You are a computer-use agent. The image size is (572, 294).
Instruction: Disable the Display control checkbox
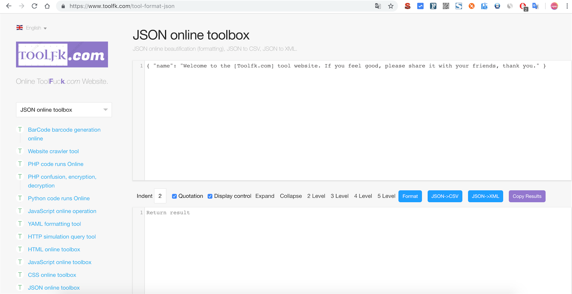(x=210, y=196)
